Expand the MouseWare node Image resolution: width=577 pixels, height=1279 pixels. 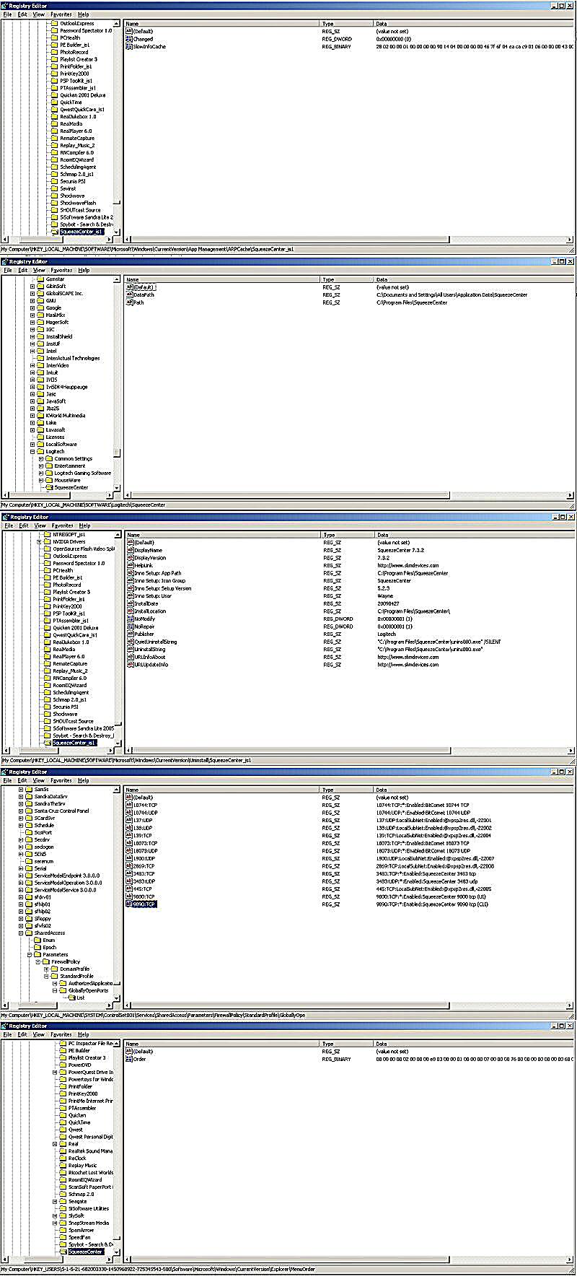40,480
